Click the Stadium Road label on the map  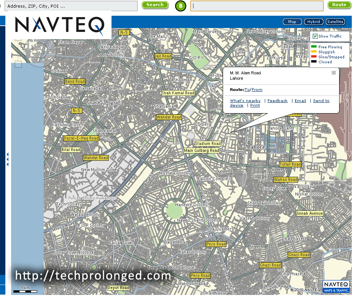(208, 143)
